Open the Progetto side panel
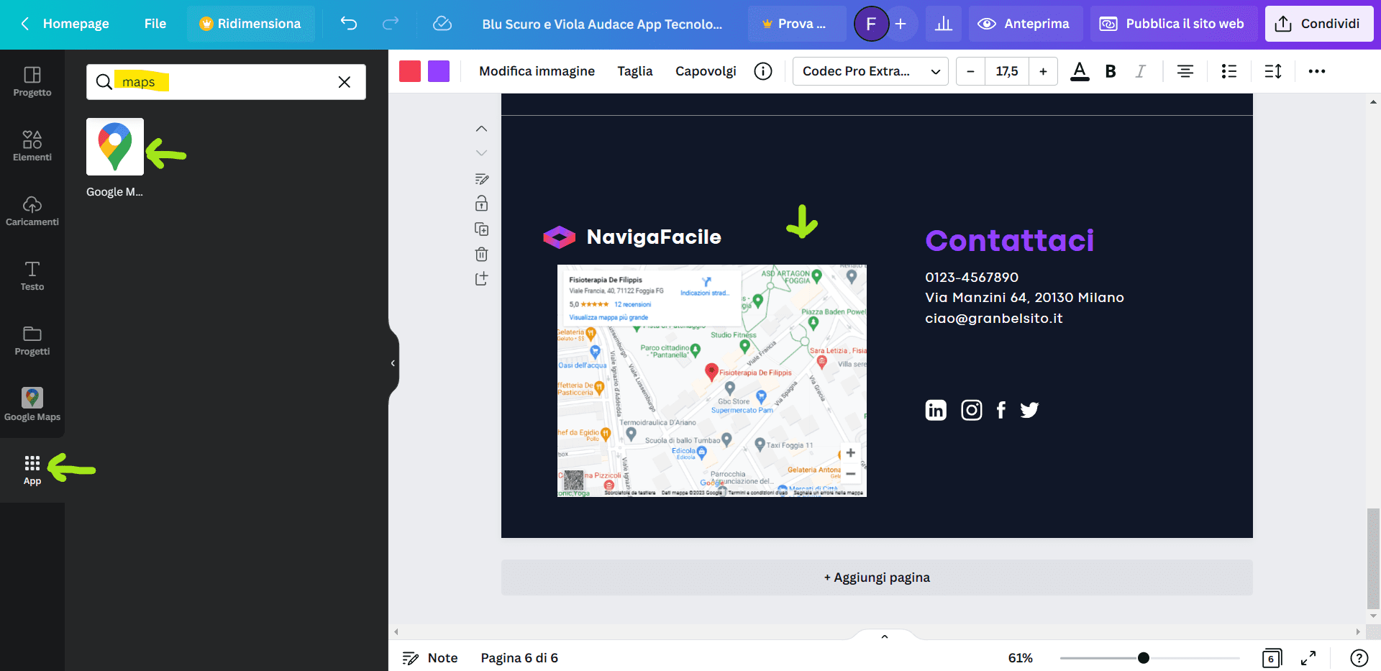This screenshot has height=671, width=1381. (32, 82)
